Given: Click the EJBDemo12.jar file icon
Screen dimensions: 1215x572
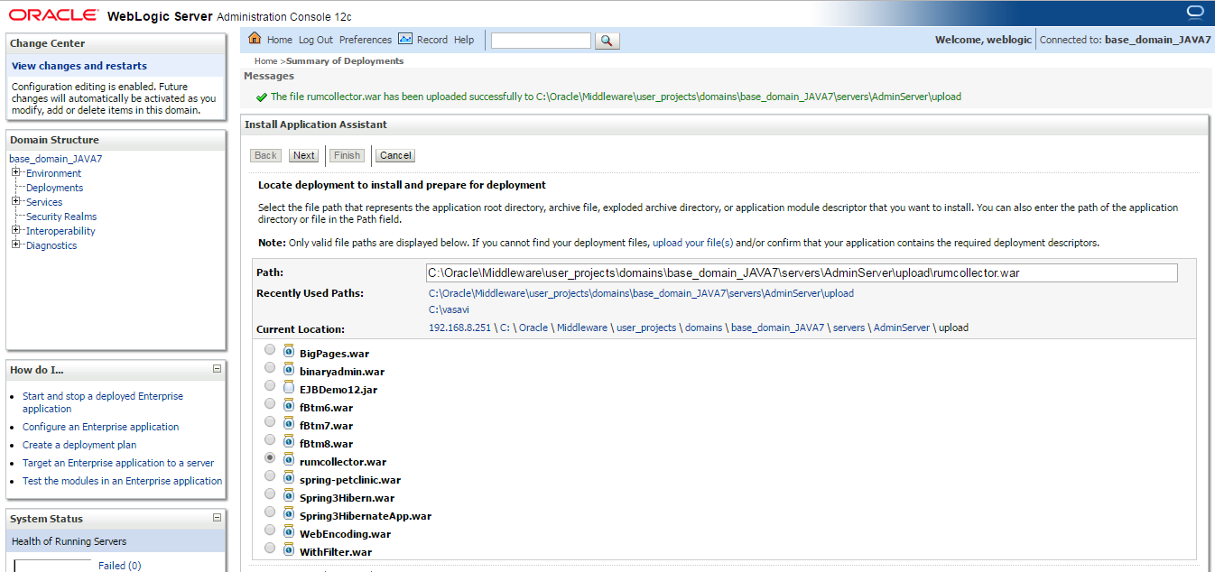Looking at the screenshot, I should [289, 388].
